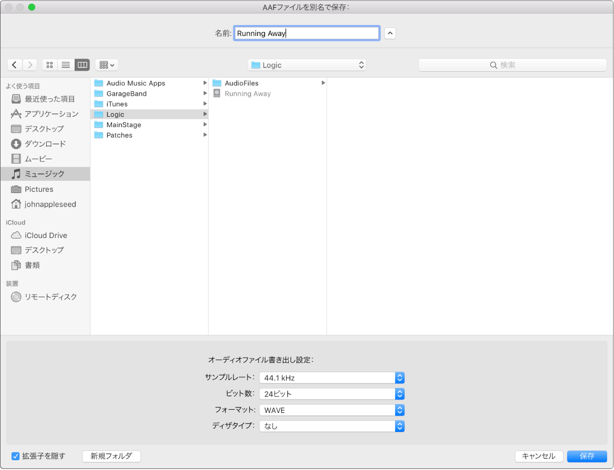Expand MainStage with its arrow

(205, 124)
